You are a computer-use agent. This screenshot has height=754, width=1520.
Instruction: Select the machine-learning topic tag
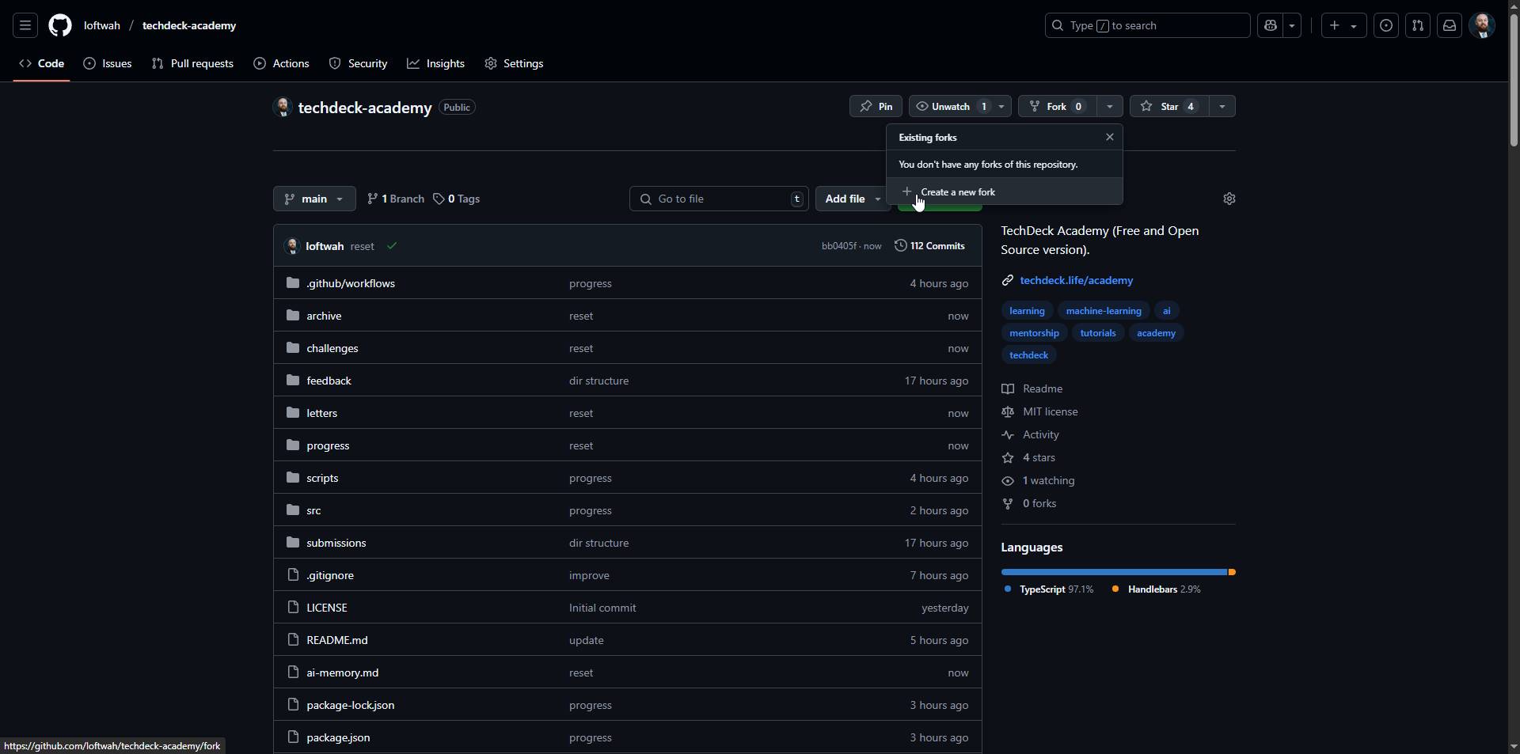[1104, 311]
